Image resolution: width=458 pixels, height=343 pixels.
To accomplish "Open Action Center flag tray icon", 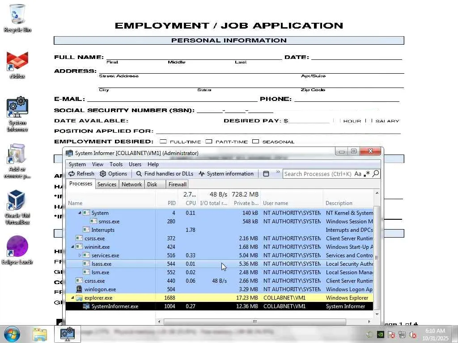I will pyautogui.click(x=391, y=335).
